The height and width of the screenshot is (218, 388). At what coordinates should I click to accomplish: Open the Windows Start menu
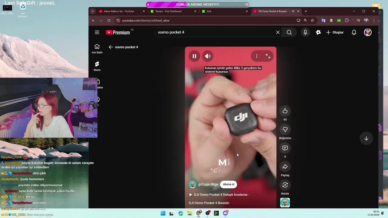(163, 213)
